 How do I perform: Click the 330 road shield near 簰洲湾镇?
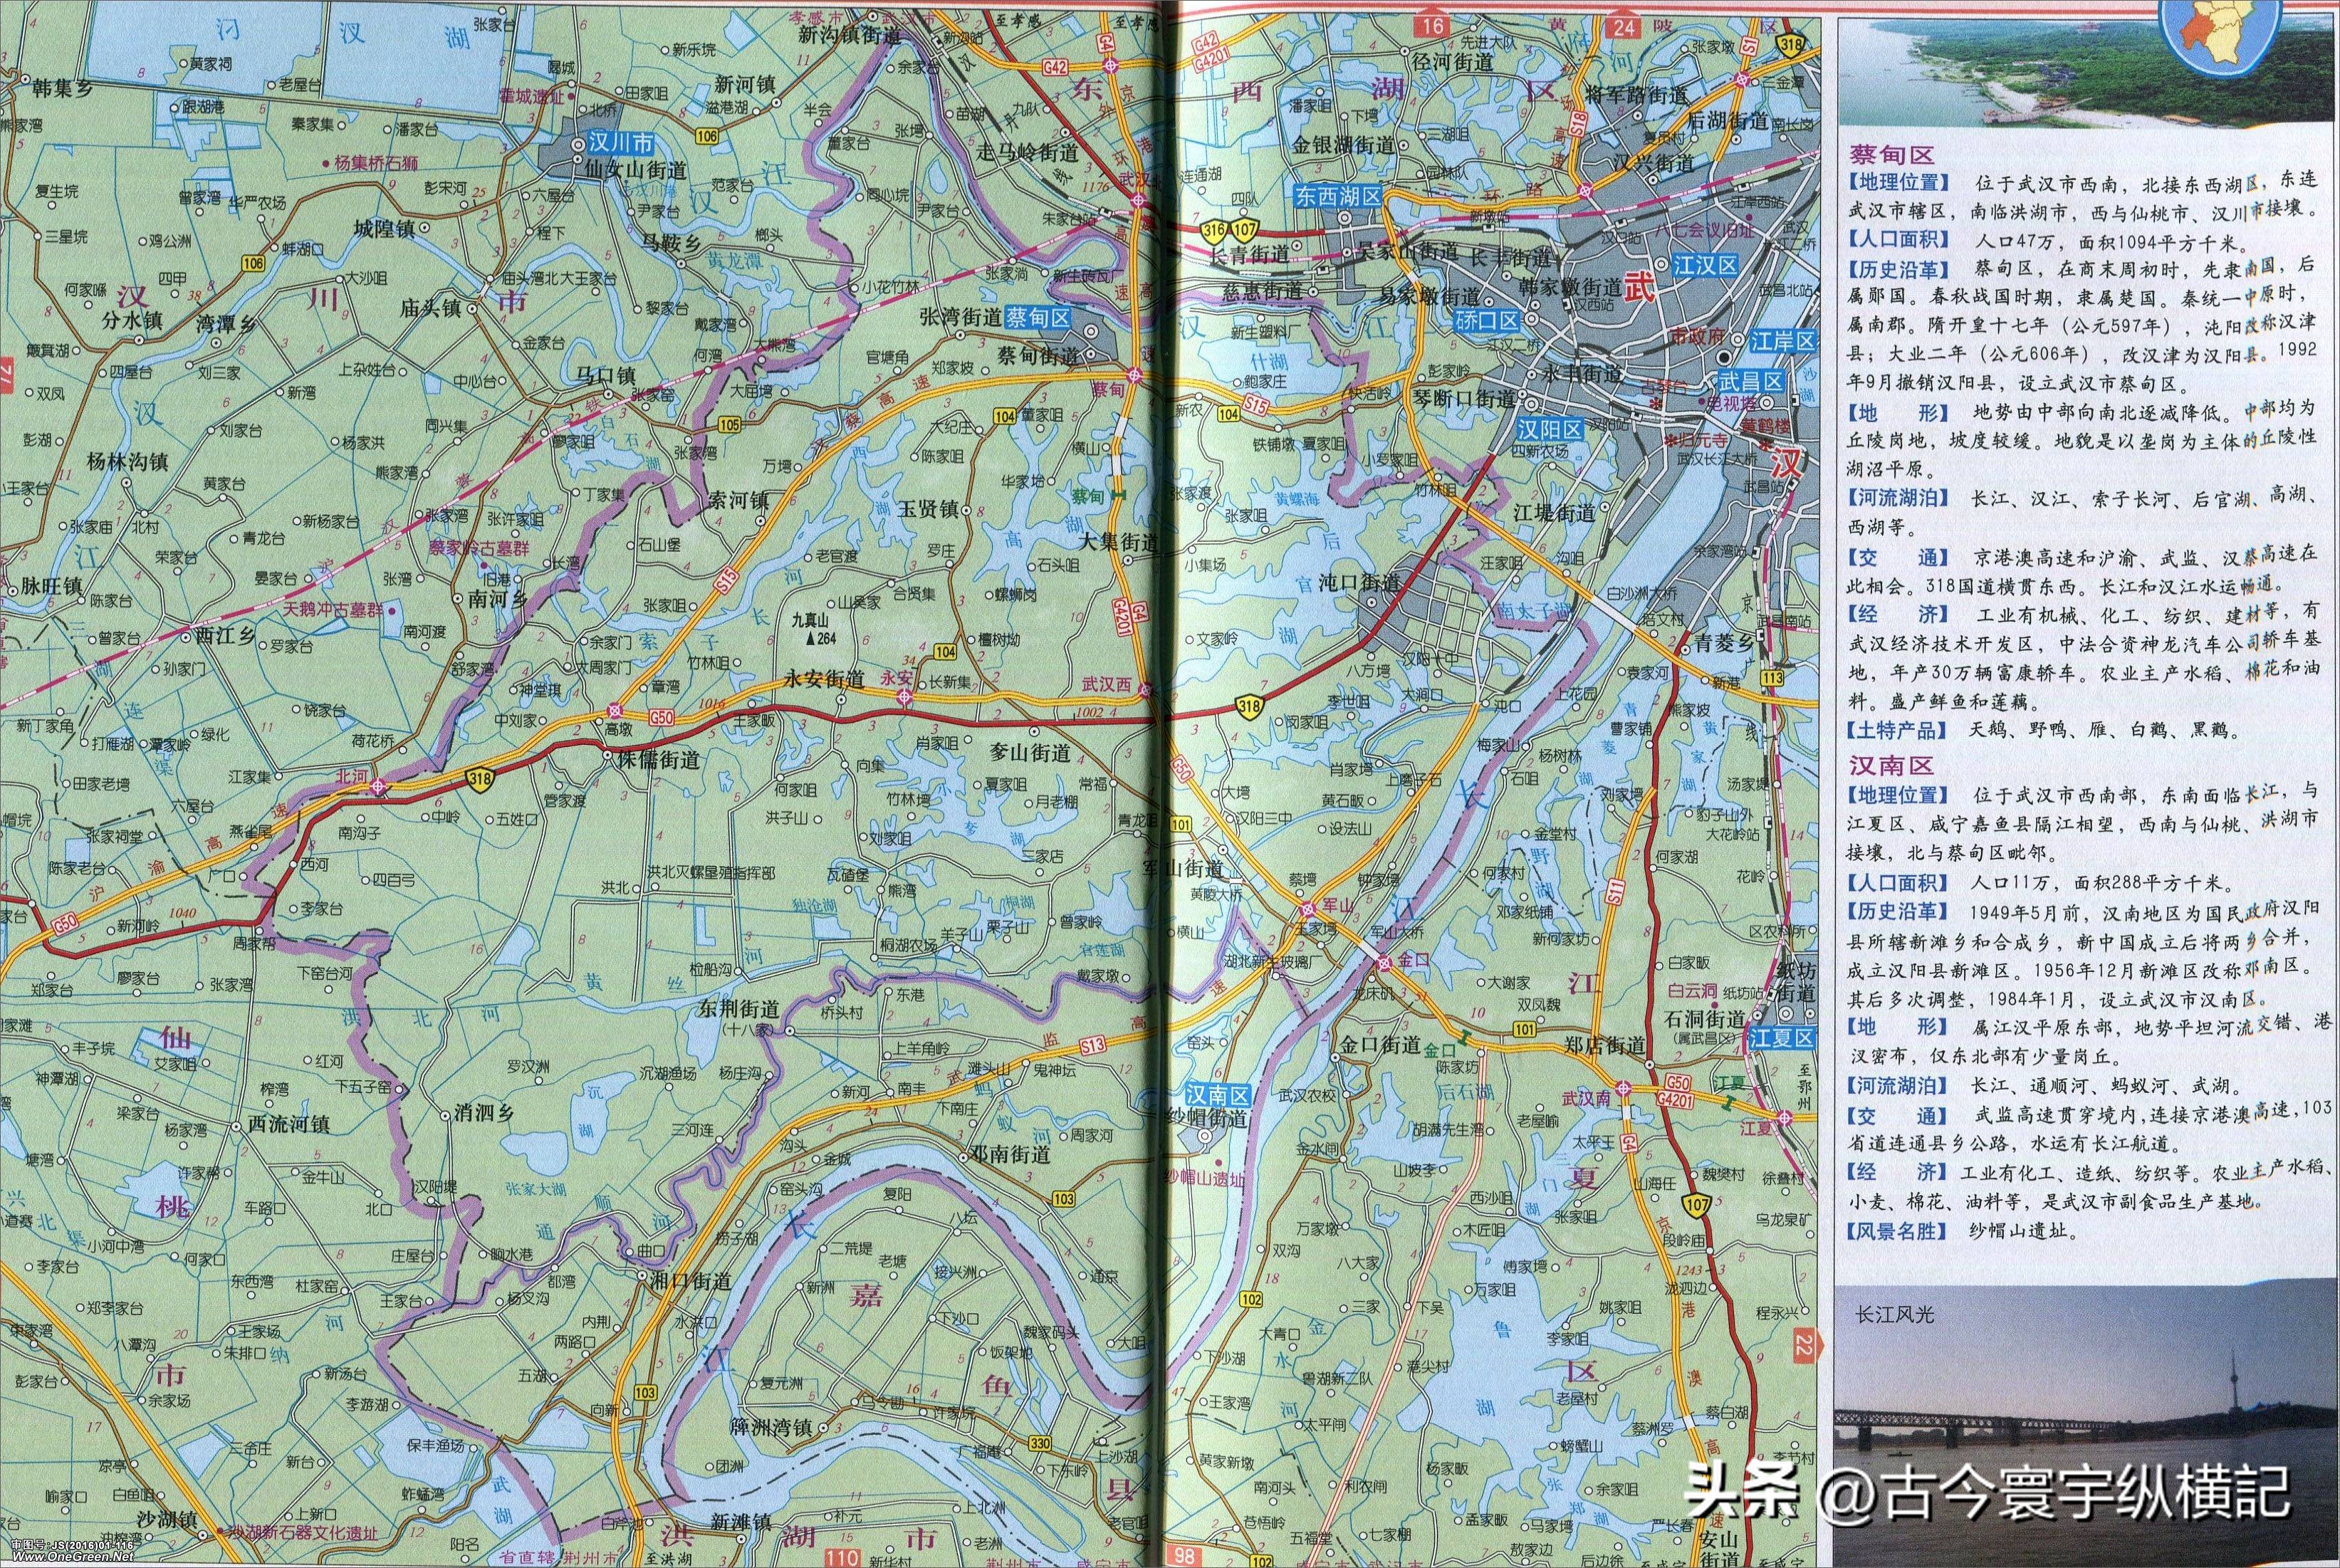[x=1040, y=1443]
